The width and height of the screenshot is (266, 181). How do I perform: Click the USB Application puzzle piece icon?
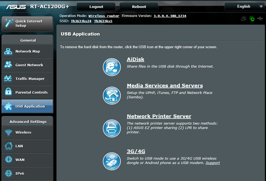tap(8, 106)
